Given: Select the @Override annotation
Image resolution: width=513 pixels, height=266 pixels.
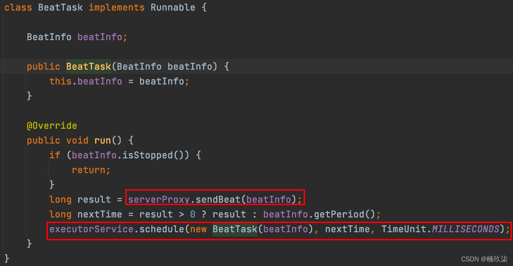Looking at the screenshot, I should 52,126.
